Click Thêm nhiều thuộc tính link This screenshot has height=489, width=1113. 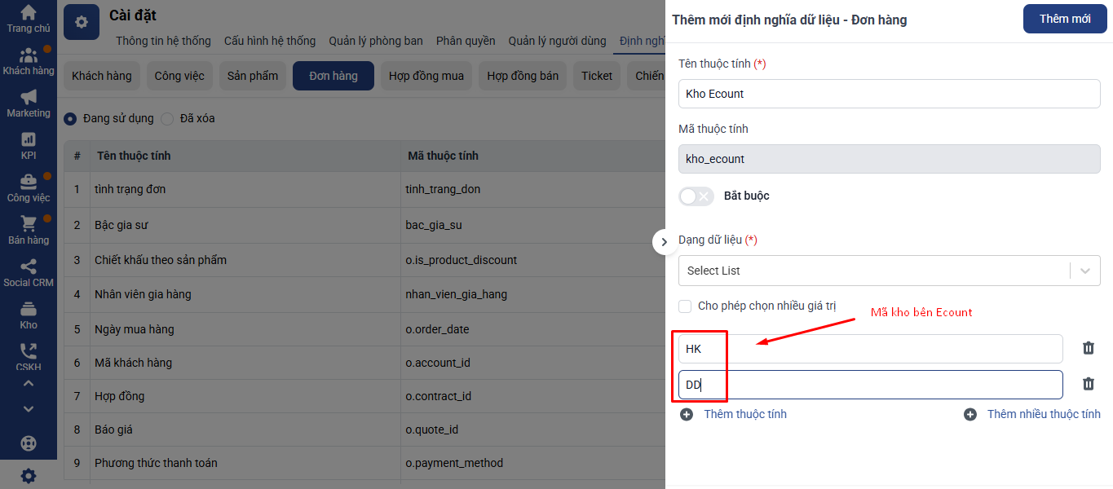click(1033, 414)
